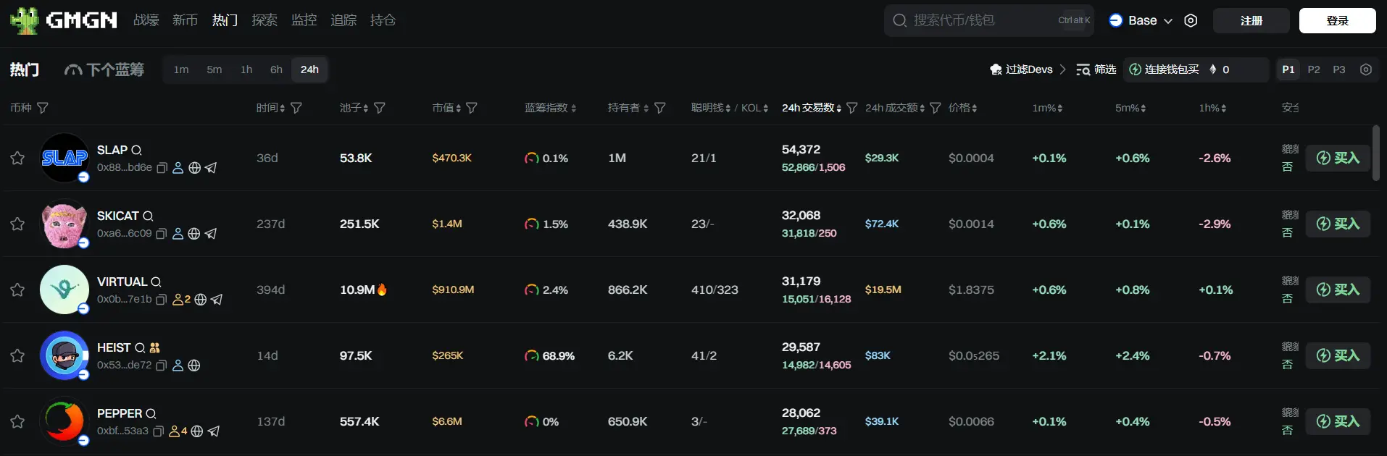Open the 持有者 column filter funnel

(660, 108)
